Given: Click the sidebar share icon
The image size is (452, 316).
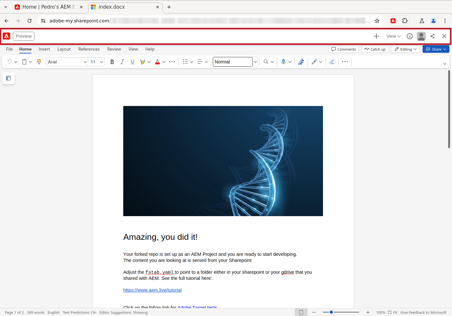Looking at the screenshot, I should 432,36.
